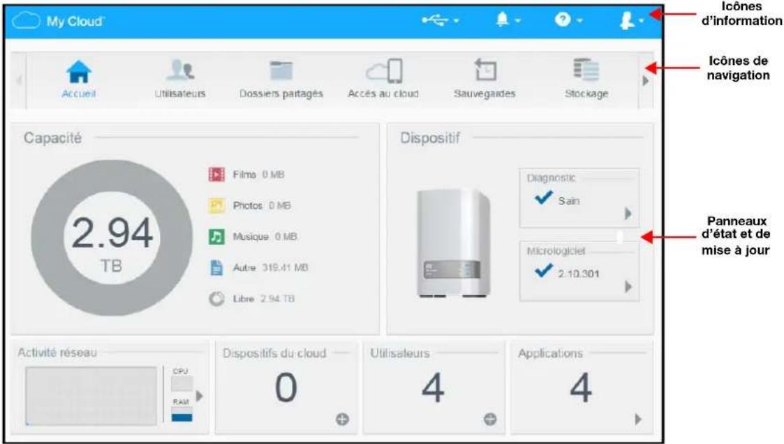Select the Dossiers partagés tab label
Image resolution: width=784 pixels, height=444 pixels.
281,94
